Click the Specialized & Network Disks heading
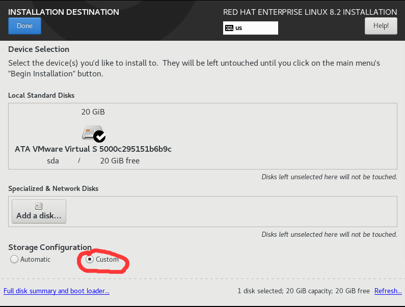The width and height of the screenshot is (405, 307). pyautogui.click(x=53, y=189)
